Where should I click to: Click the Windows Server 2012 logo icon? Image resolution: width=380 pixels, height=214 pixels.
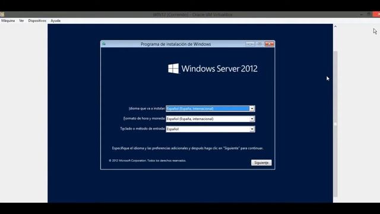(x=173, y=68)
